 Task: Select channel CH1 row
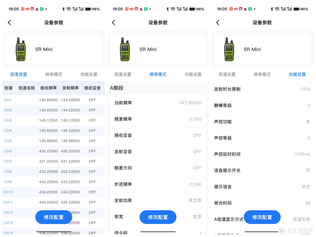click(x=54, y=100)
